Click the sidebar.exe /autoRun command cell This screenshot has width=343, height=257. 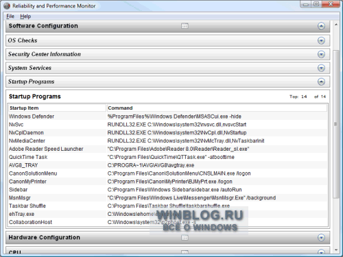click(174, 190)
